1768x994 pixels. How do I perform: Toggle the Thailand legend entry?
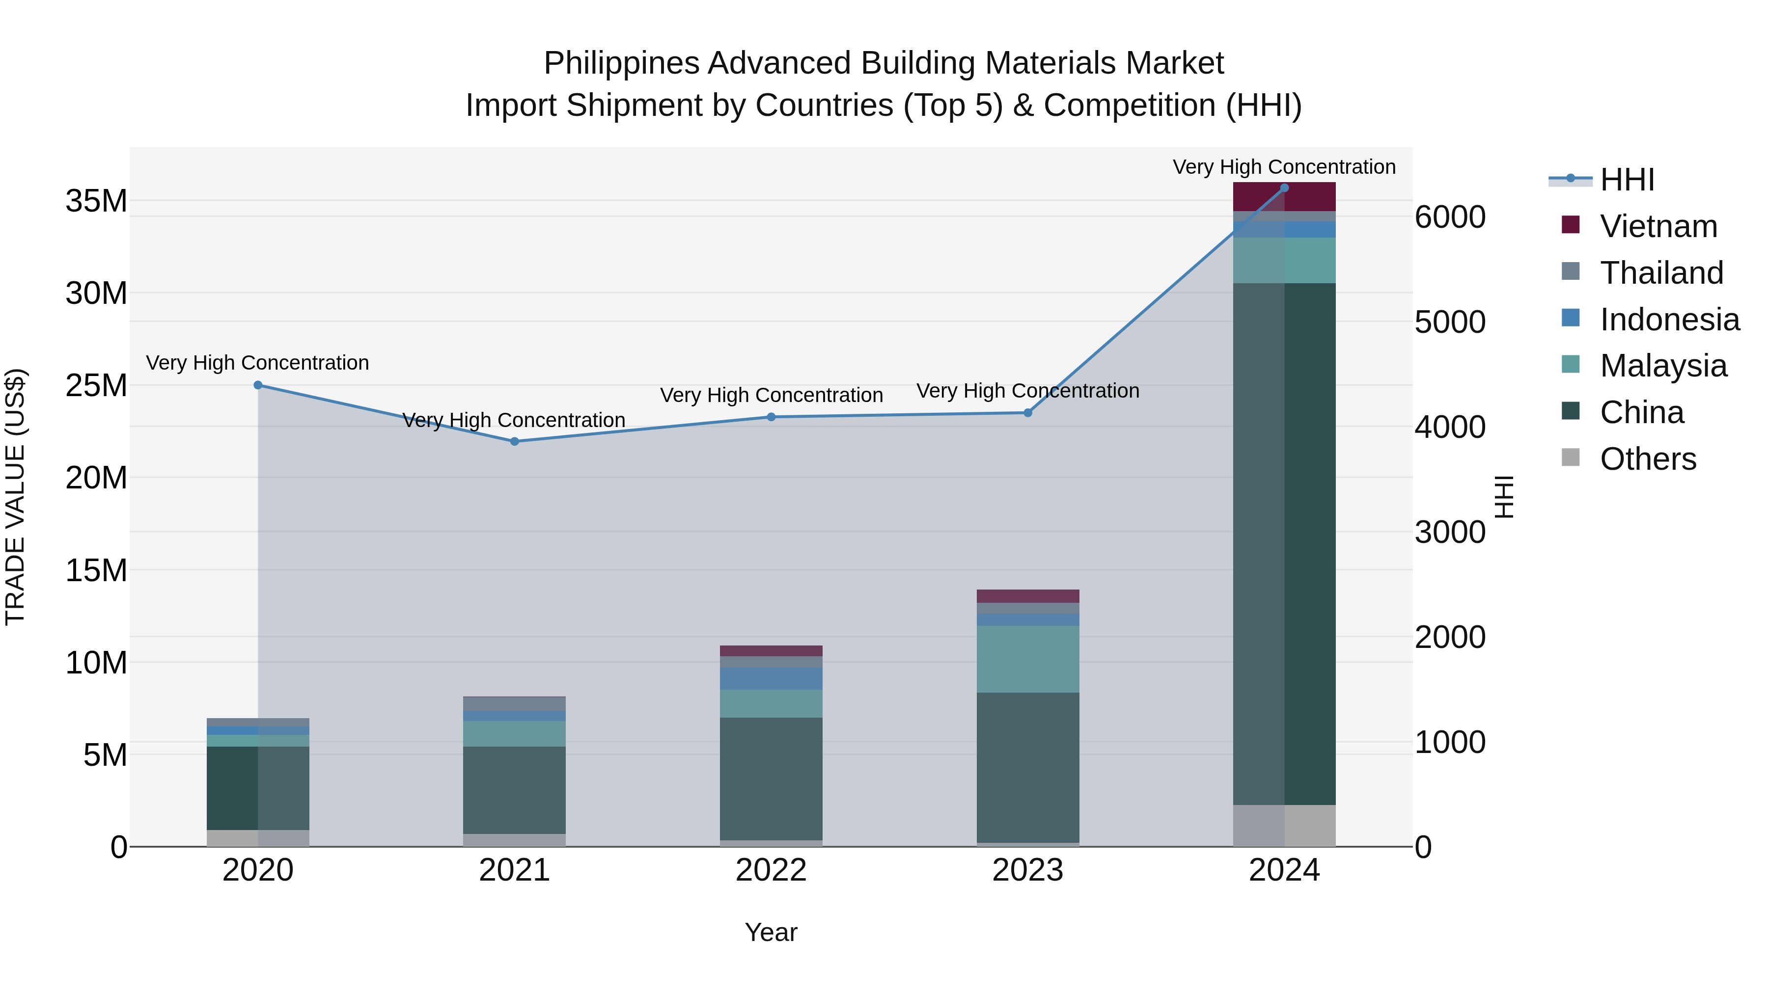[1642, 272]
